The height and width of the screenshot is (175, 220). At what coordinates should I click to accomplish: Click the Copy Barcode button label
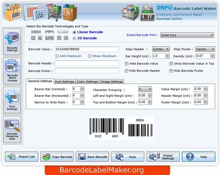[62, 157]
